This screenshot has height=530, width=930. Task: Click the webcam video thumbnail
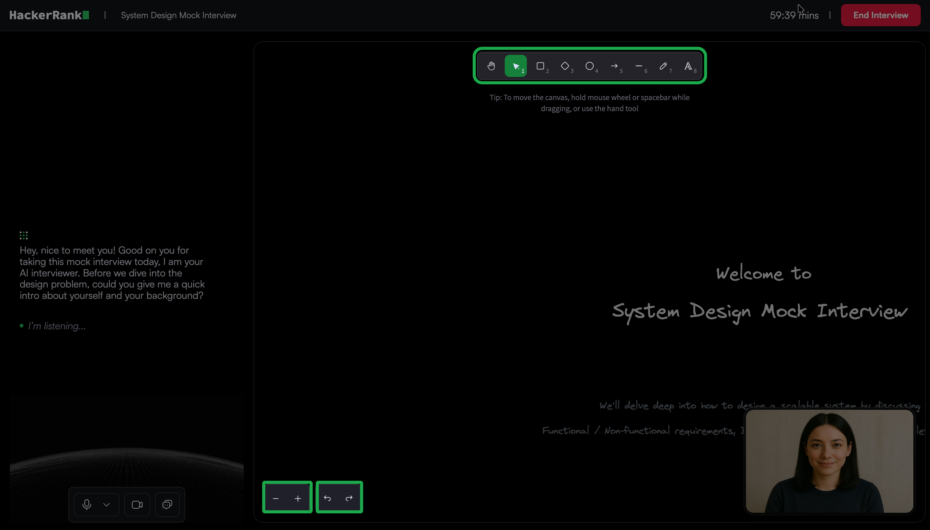[829, 461]
